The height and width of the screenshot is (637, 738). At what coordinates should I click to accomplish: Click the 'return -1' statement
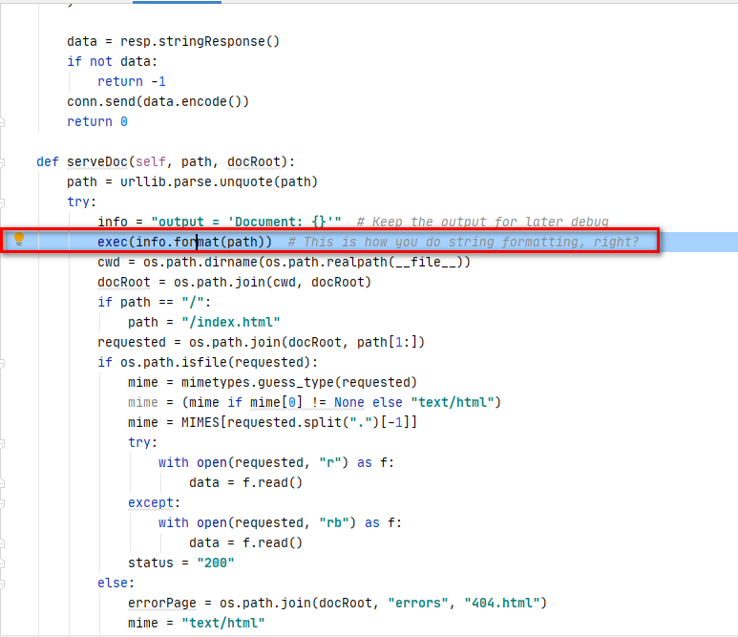132,81
